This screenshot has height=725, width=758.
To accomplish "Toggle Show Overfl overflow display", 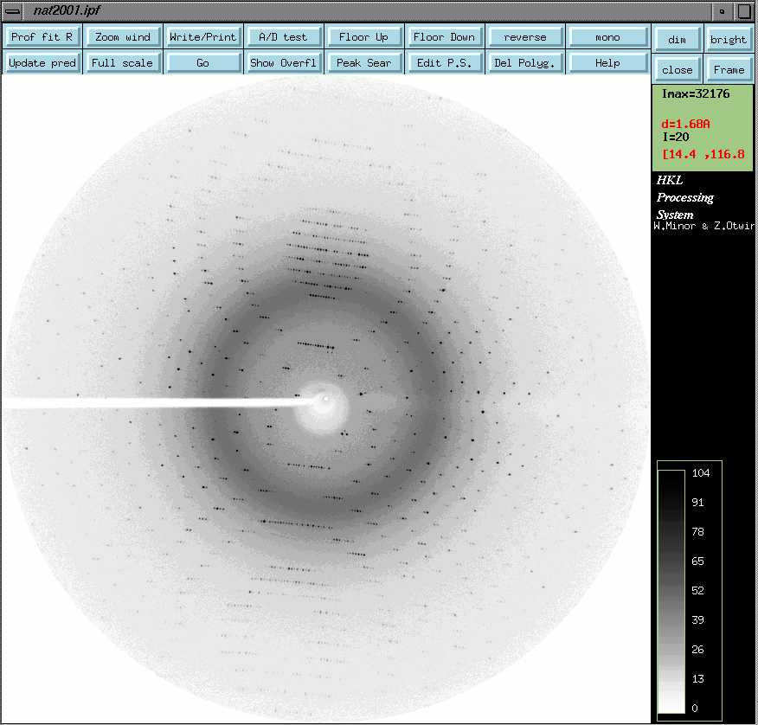I will click(283, 63).
